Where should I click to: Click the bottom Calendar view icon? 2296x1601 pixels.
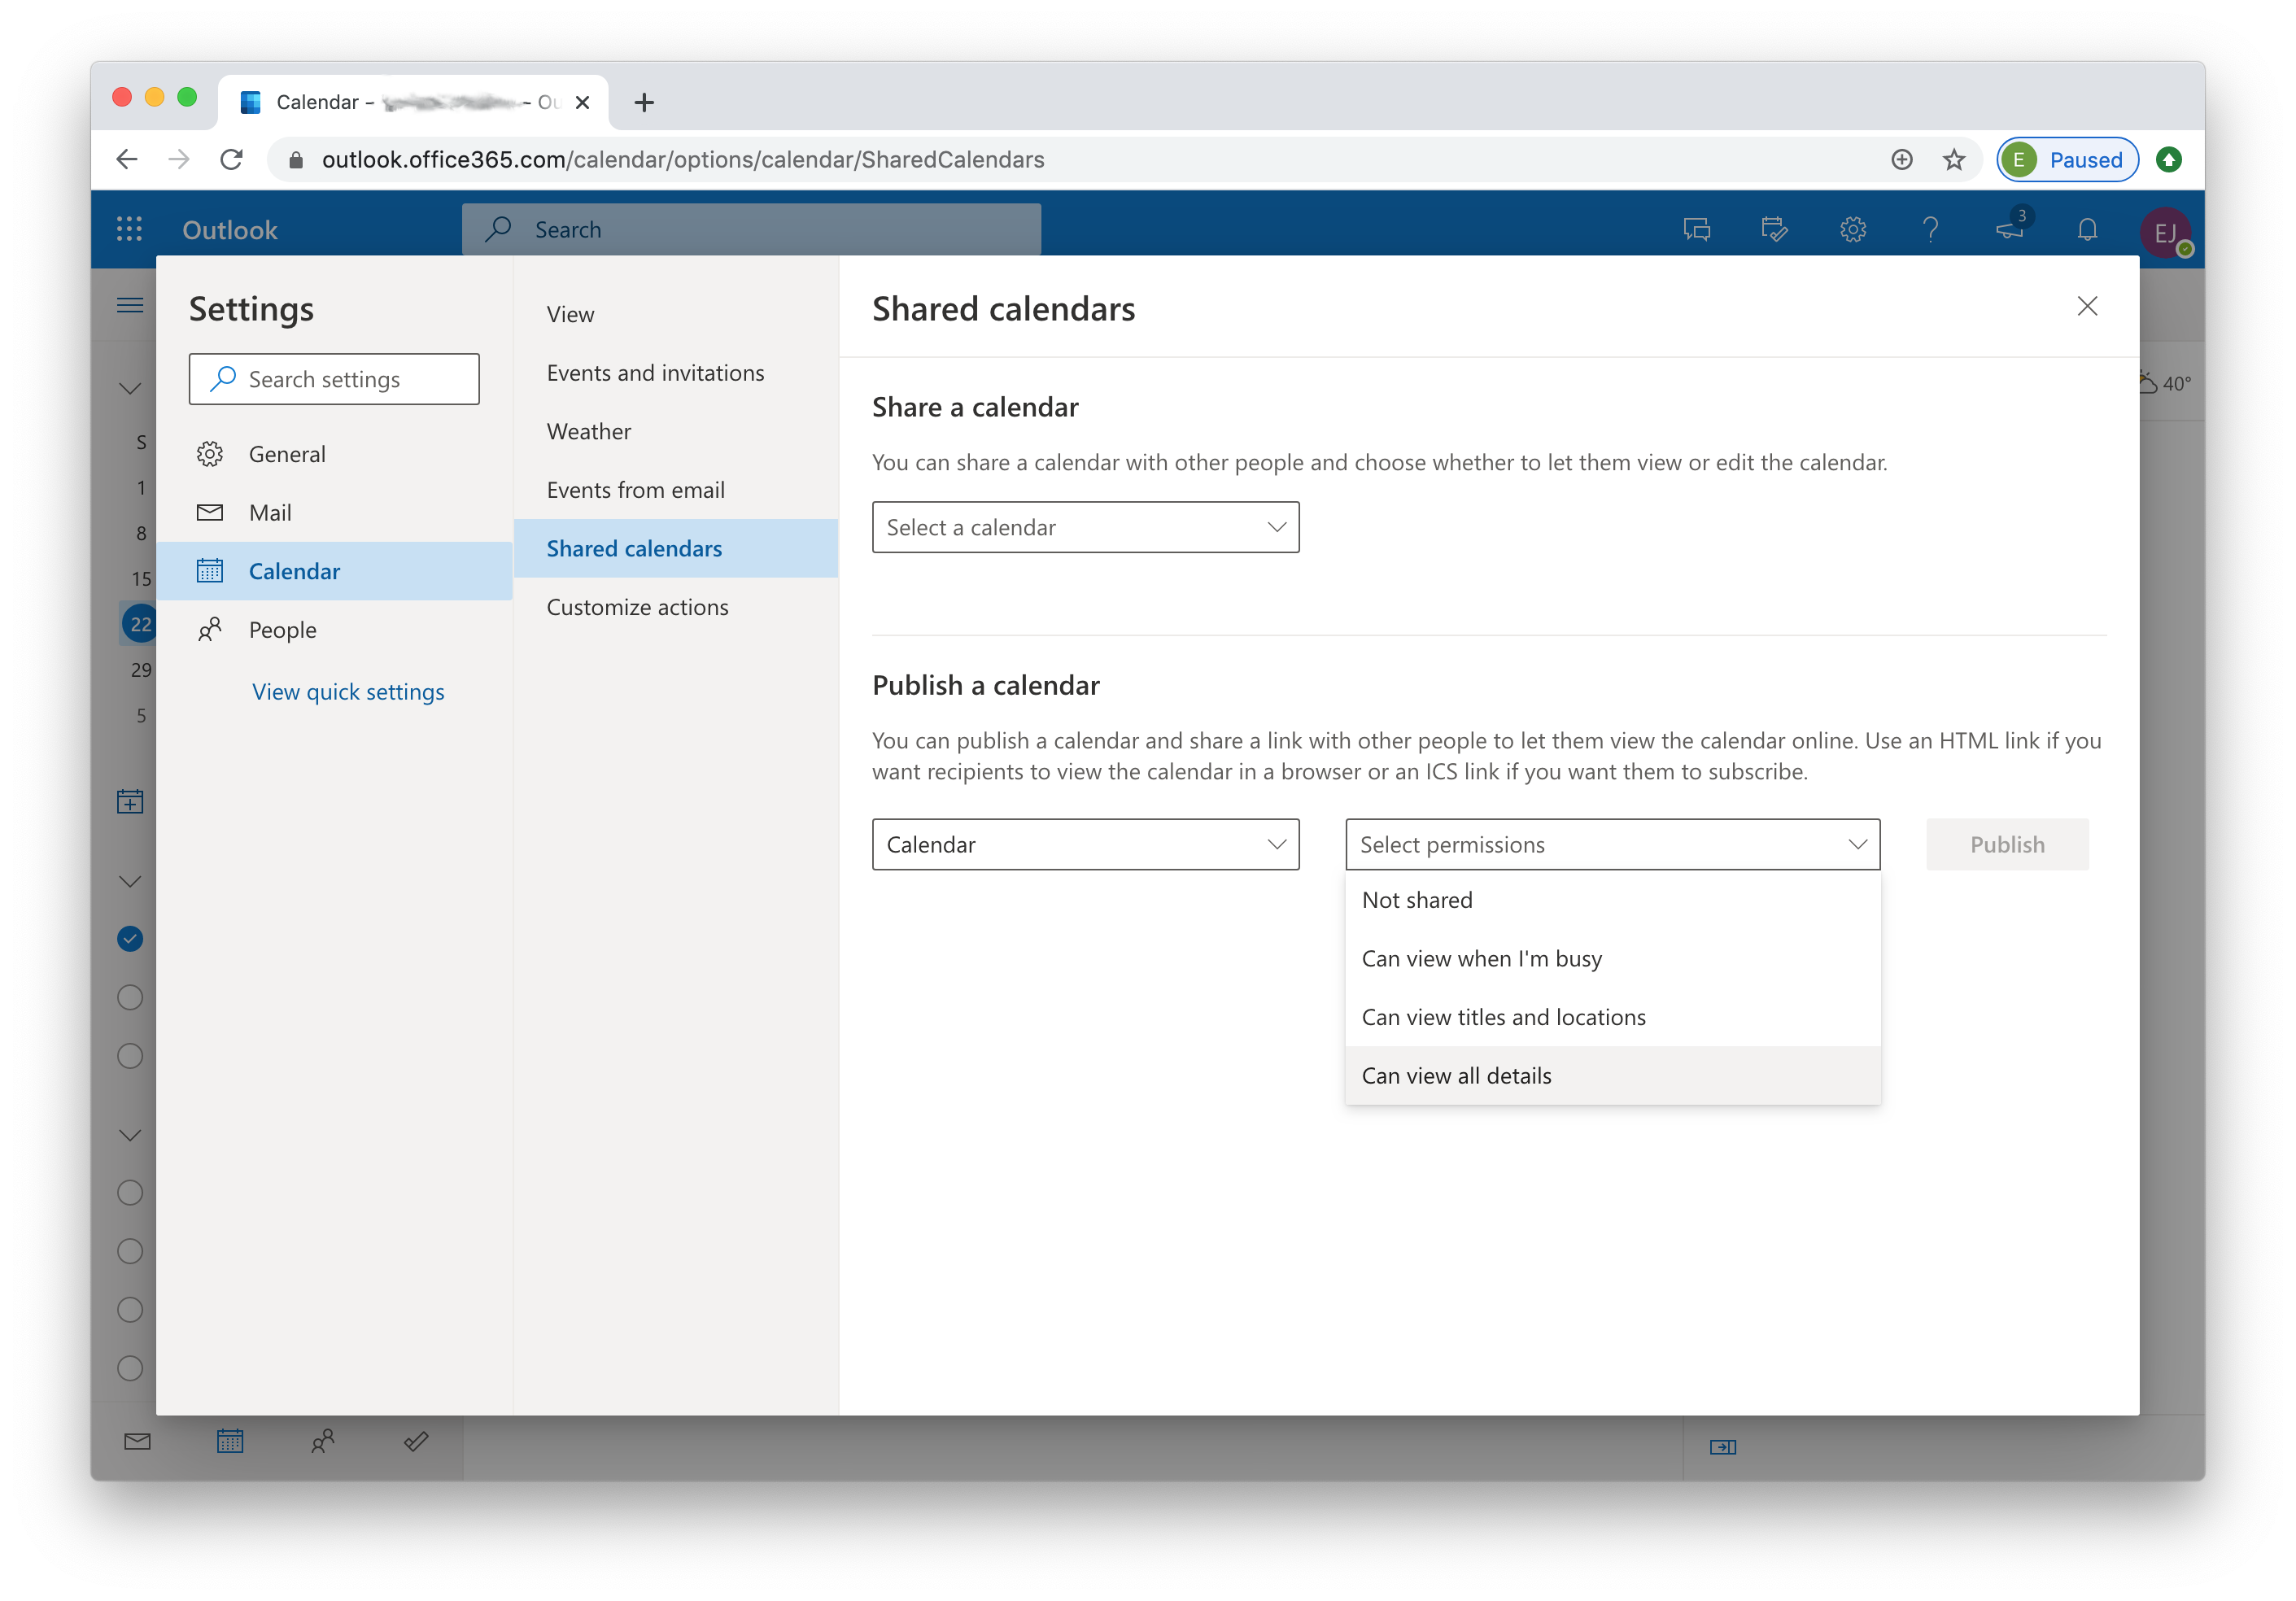[229, 1441]
